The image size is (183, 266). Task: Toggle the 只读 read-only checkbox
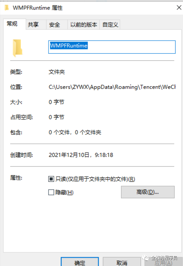tap(51, 179)
